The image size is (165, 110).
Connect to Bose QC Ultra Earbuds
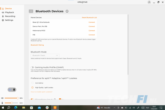[92, 22]
